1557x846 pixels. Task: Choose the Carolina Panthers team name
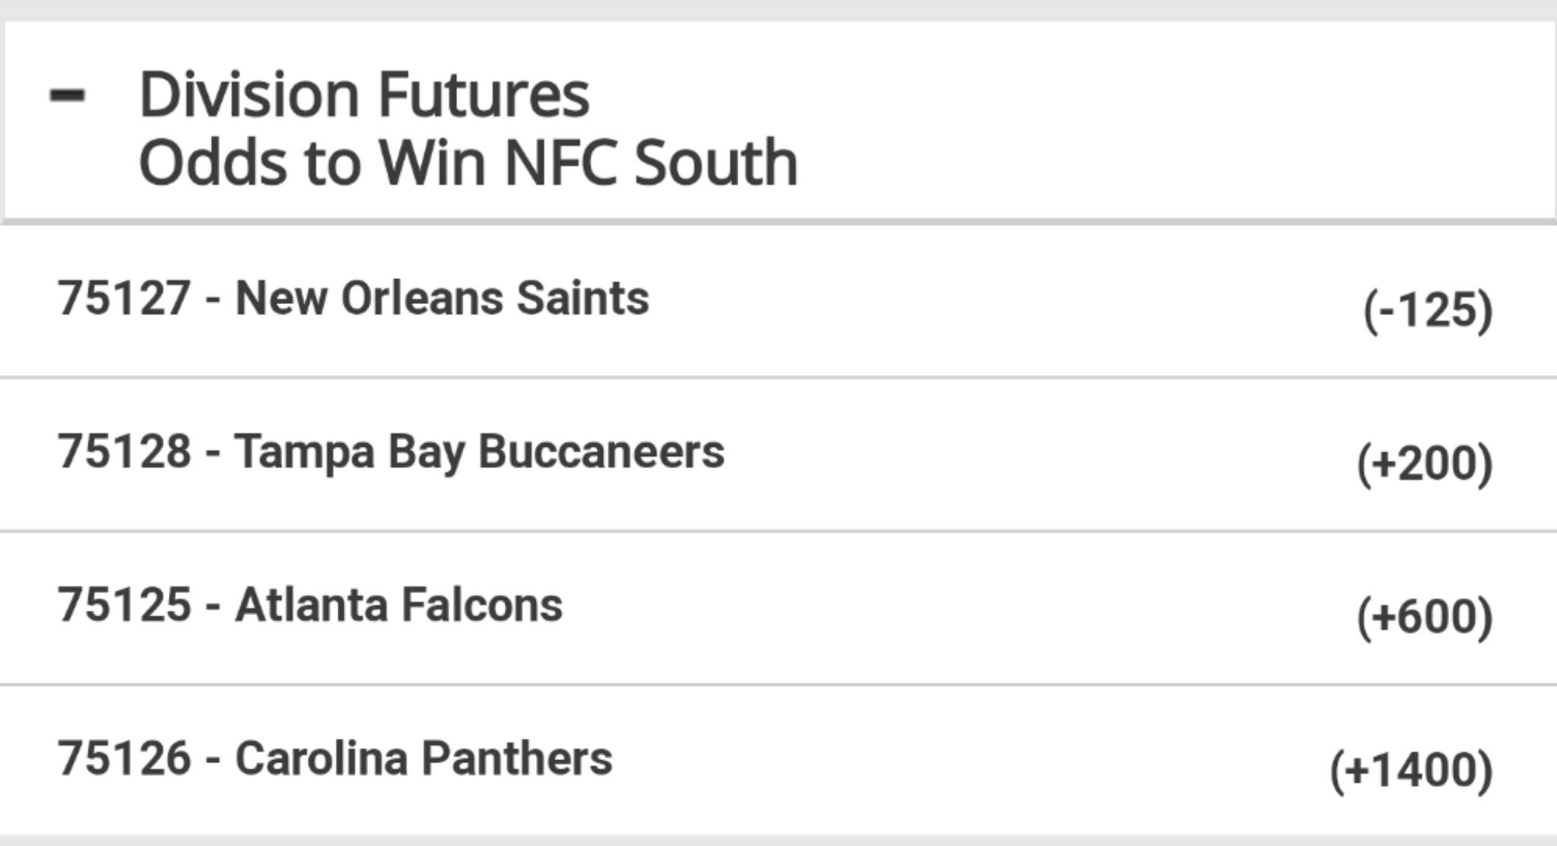[423, 759]
